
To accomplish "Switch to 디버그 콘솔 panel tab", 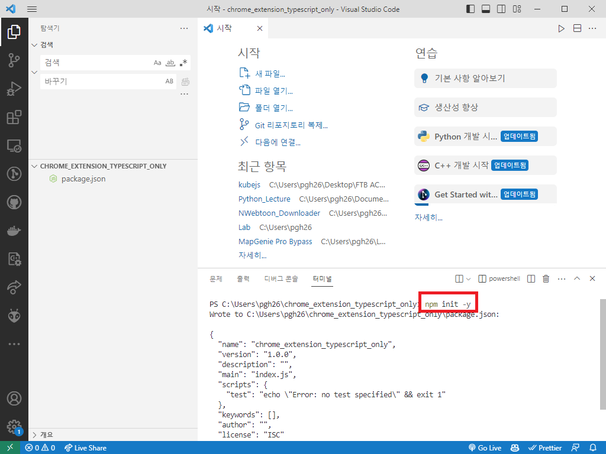I will [x=281, y=279].
